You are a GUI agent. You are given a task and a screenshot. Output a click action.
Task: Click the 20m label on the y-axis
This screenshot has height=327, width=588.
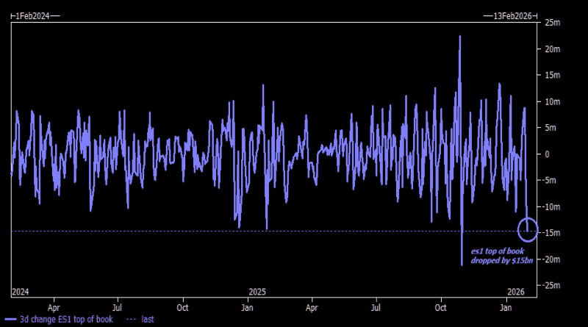pos(553,49)
